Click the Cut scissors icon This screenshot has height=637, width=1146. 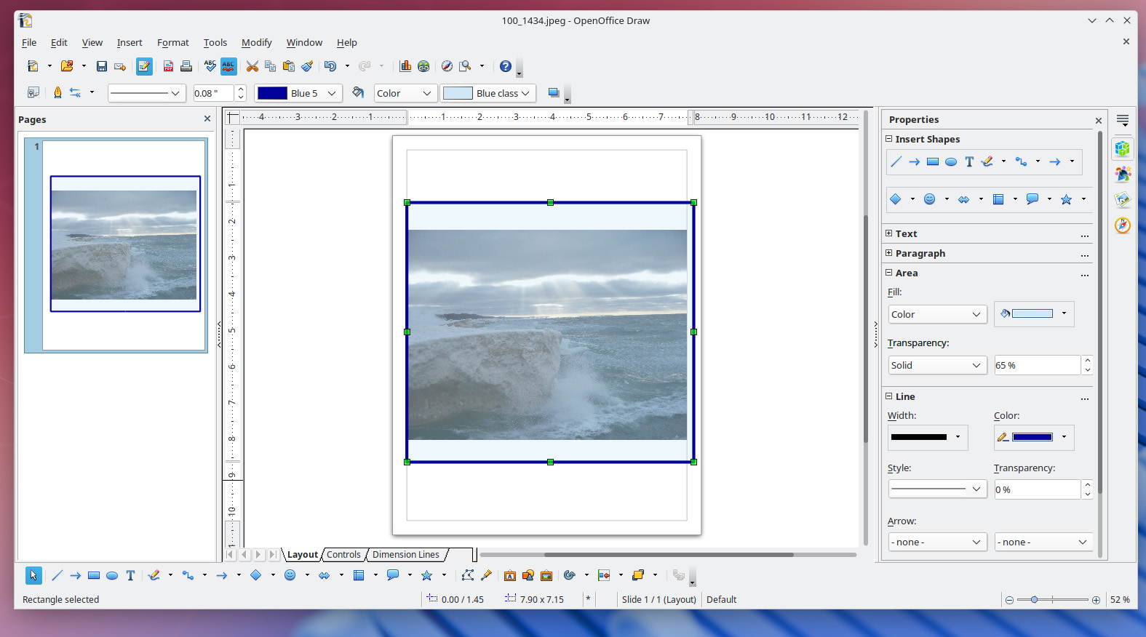tap(252, 66)
